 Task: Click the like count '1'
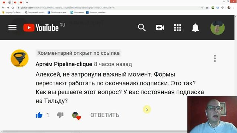48,115
